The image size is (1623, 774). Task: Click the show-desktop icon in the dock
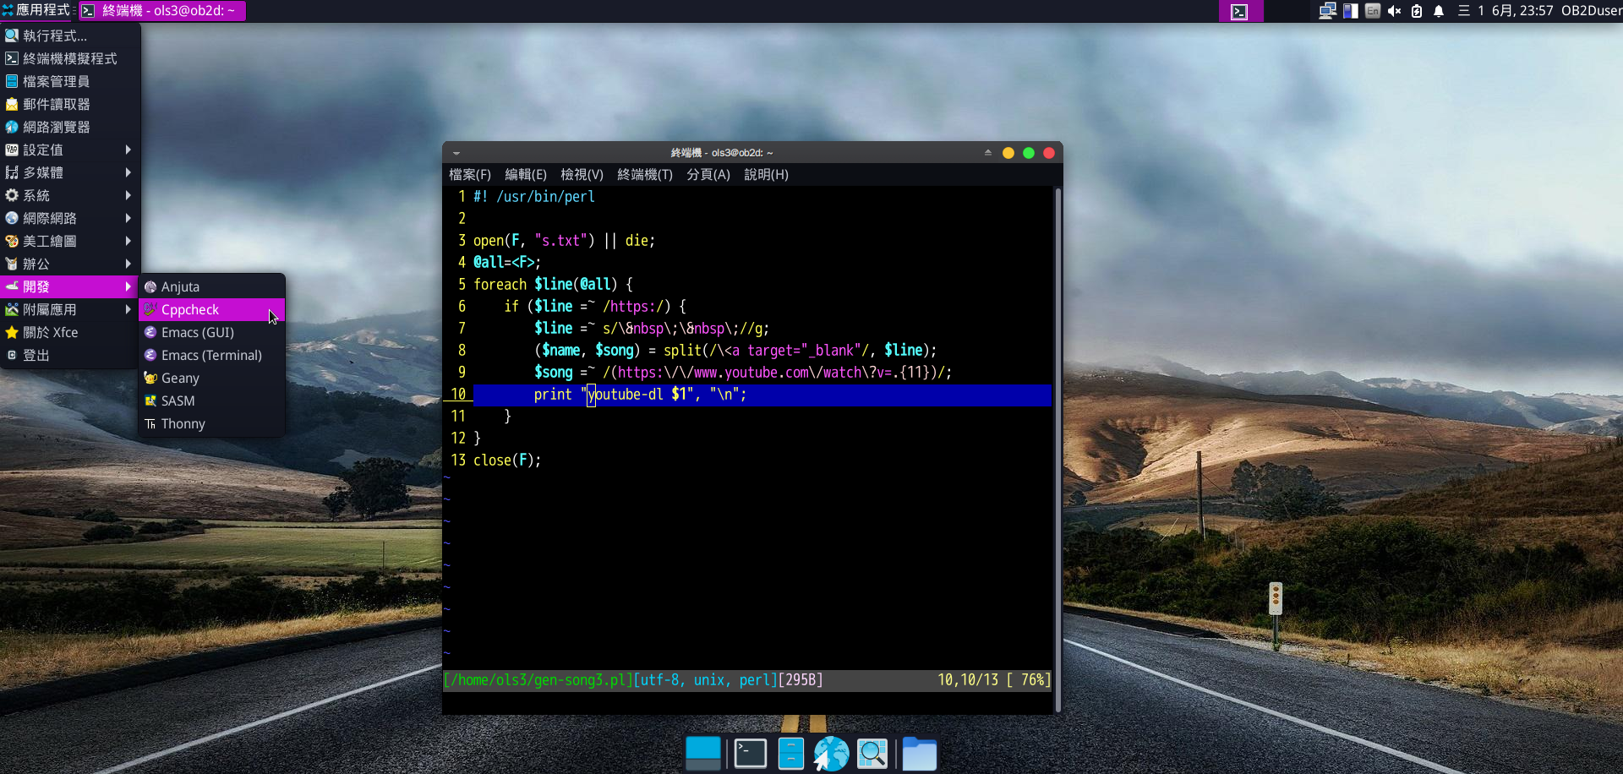tap(703, 753)
